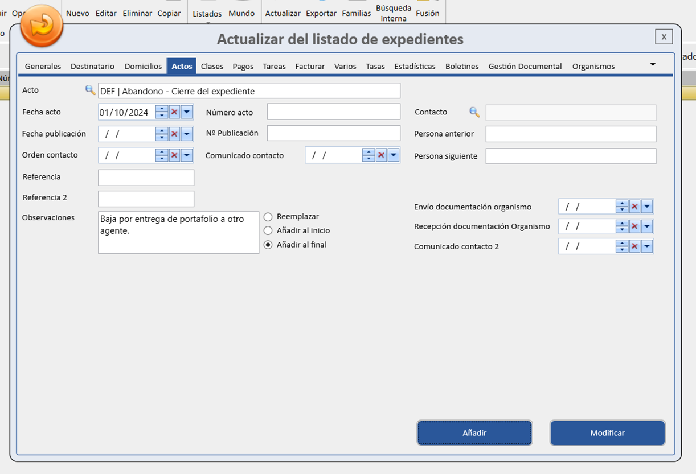Screen dimensions: 696x474
Task: Open the Fecha acto calendar dropdown
Action: coord(187,112)
